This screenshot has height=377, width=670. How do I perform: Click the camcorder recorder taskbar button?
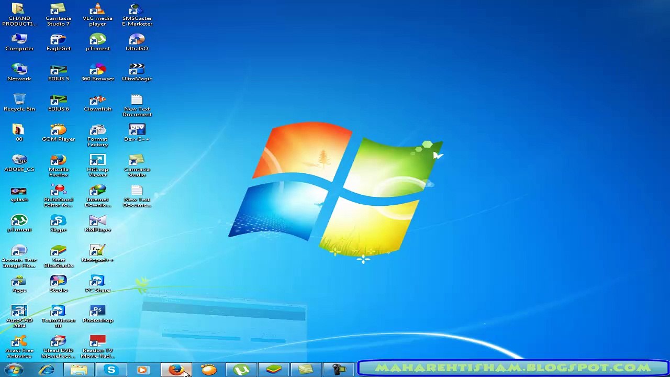[339, 370]
